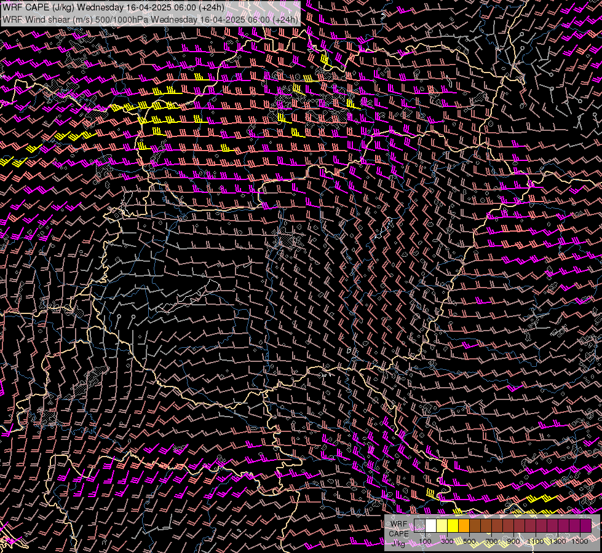The height and width of the screenshot is (553, 602).
Task: Click the WRF Wind shear 500/1000hPa title line
Action: [150, 19]
